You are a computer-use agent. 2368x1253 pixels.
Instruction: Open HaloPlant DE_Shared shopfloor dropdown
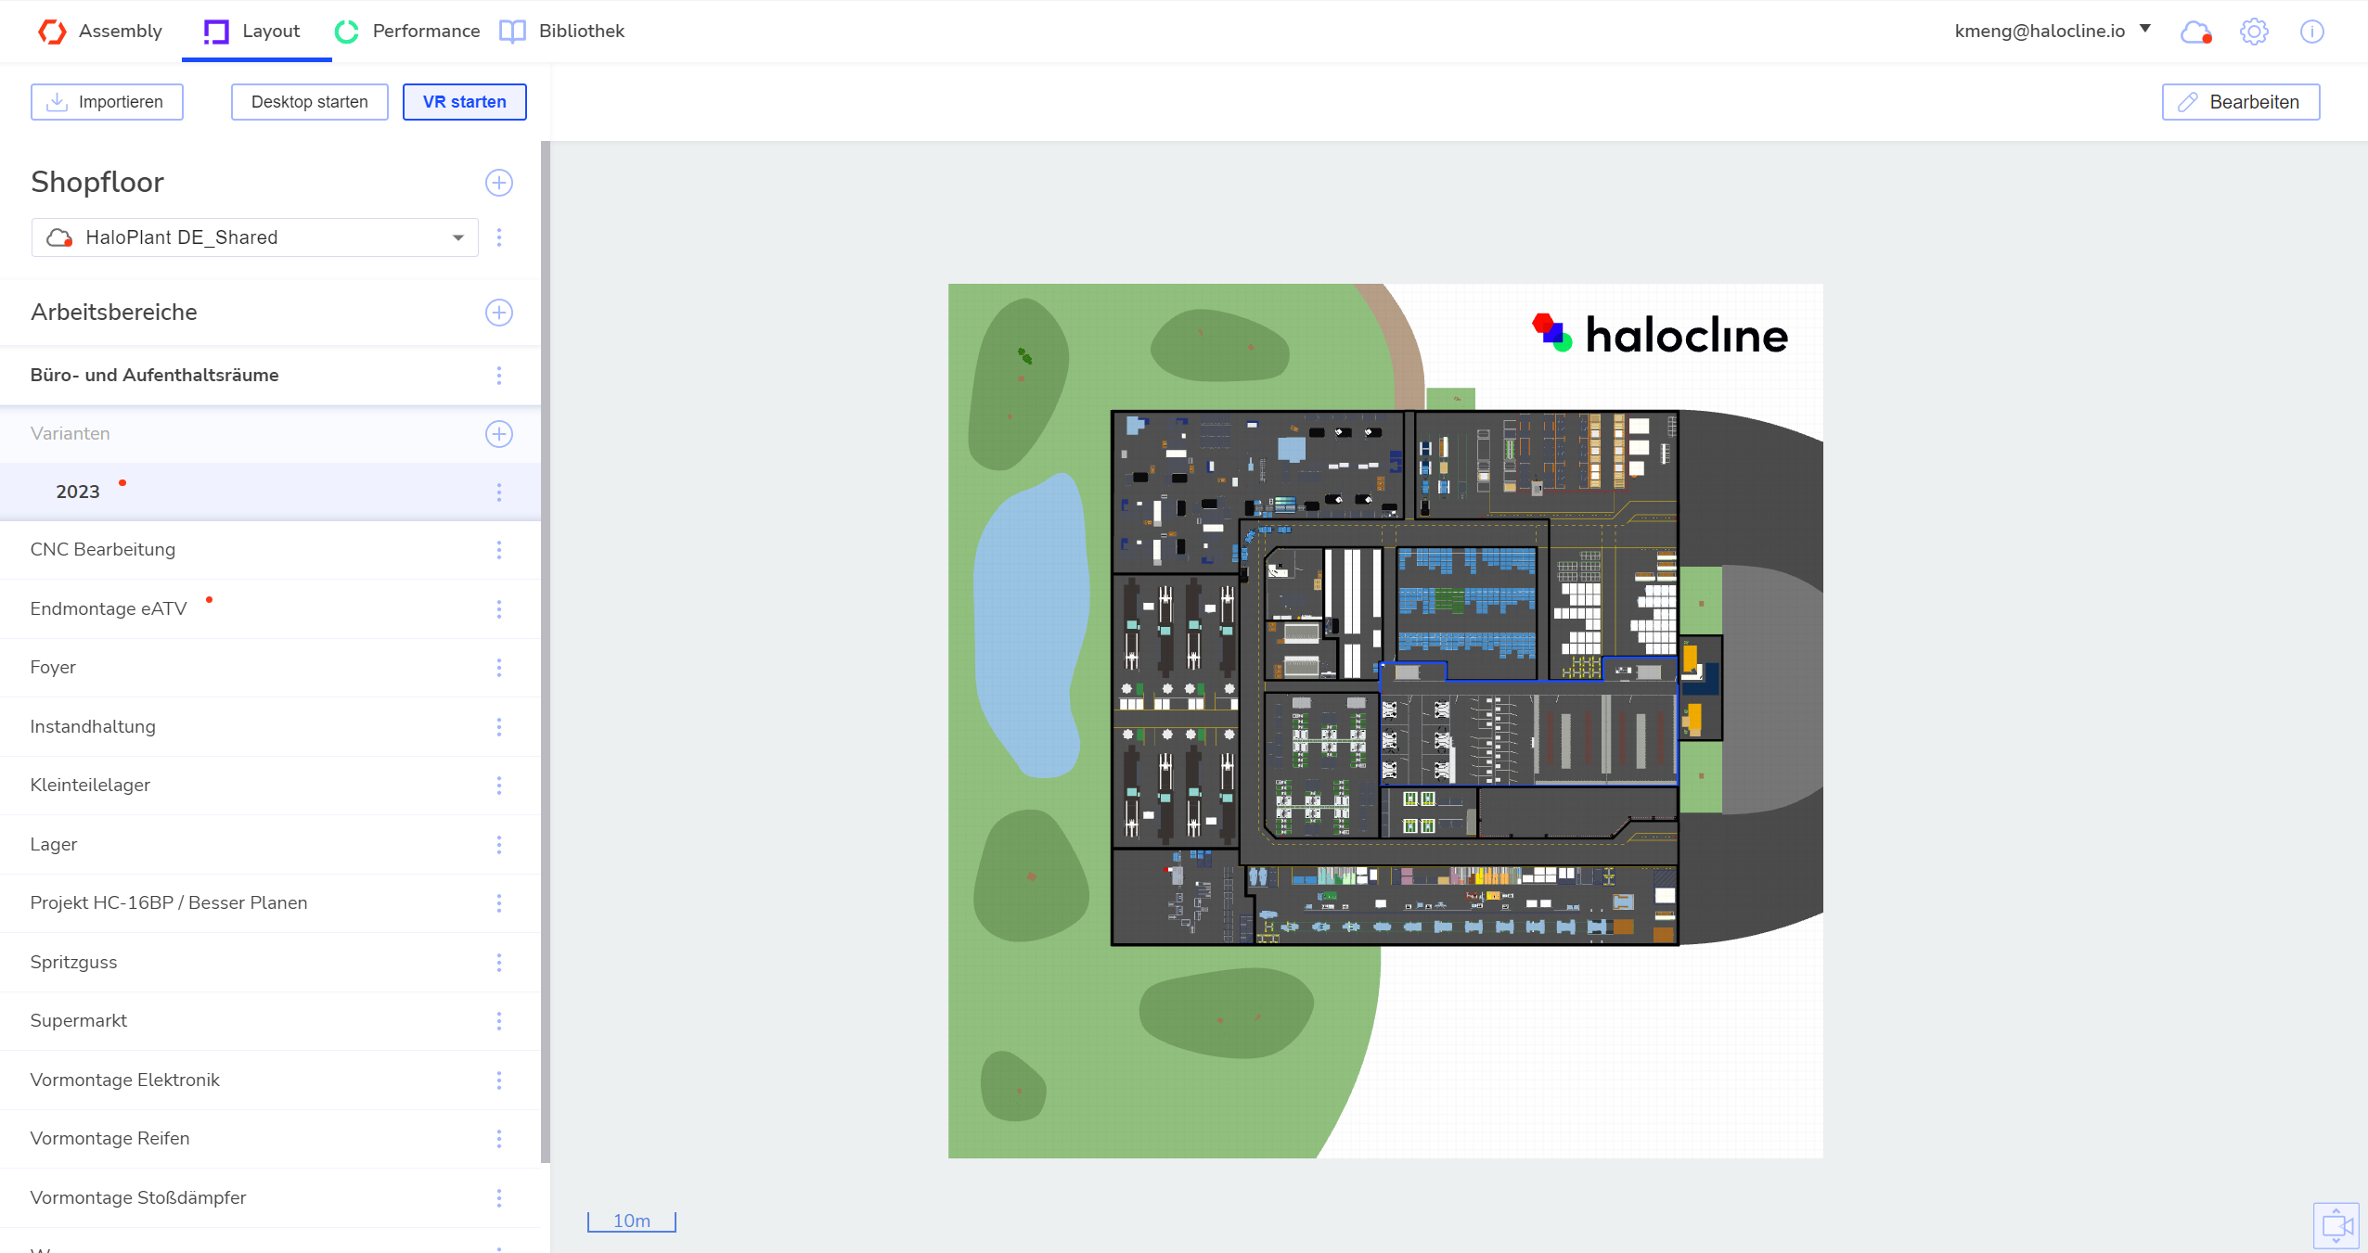click(x=255, y=237)
